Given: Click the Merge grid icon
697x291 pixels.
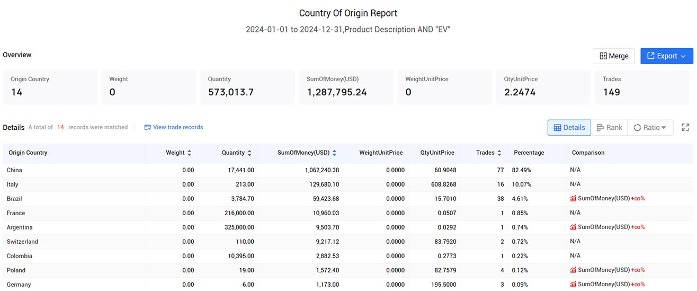Looking at the screenshot, I should click(x=603, y=56).
